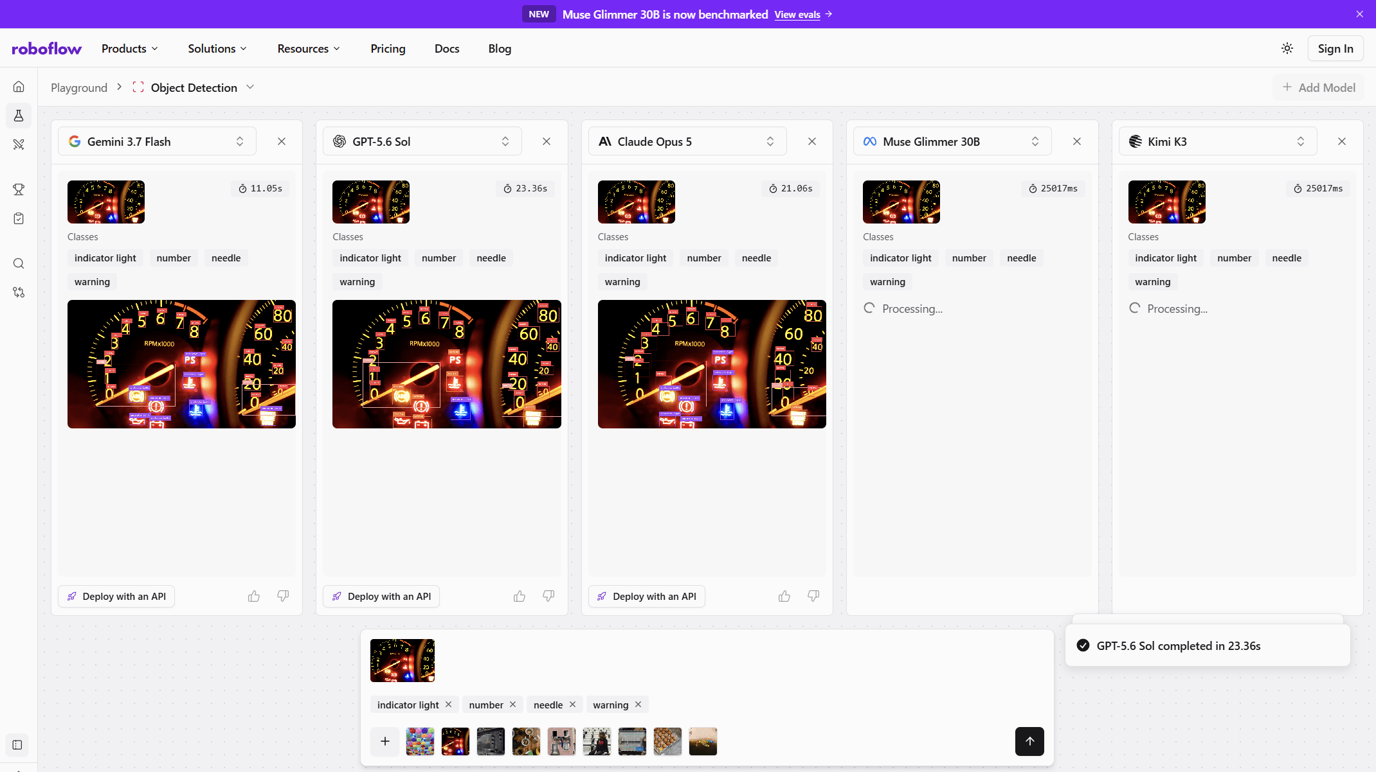Click the 21.06s timing badge

[791, 188]
